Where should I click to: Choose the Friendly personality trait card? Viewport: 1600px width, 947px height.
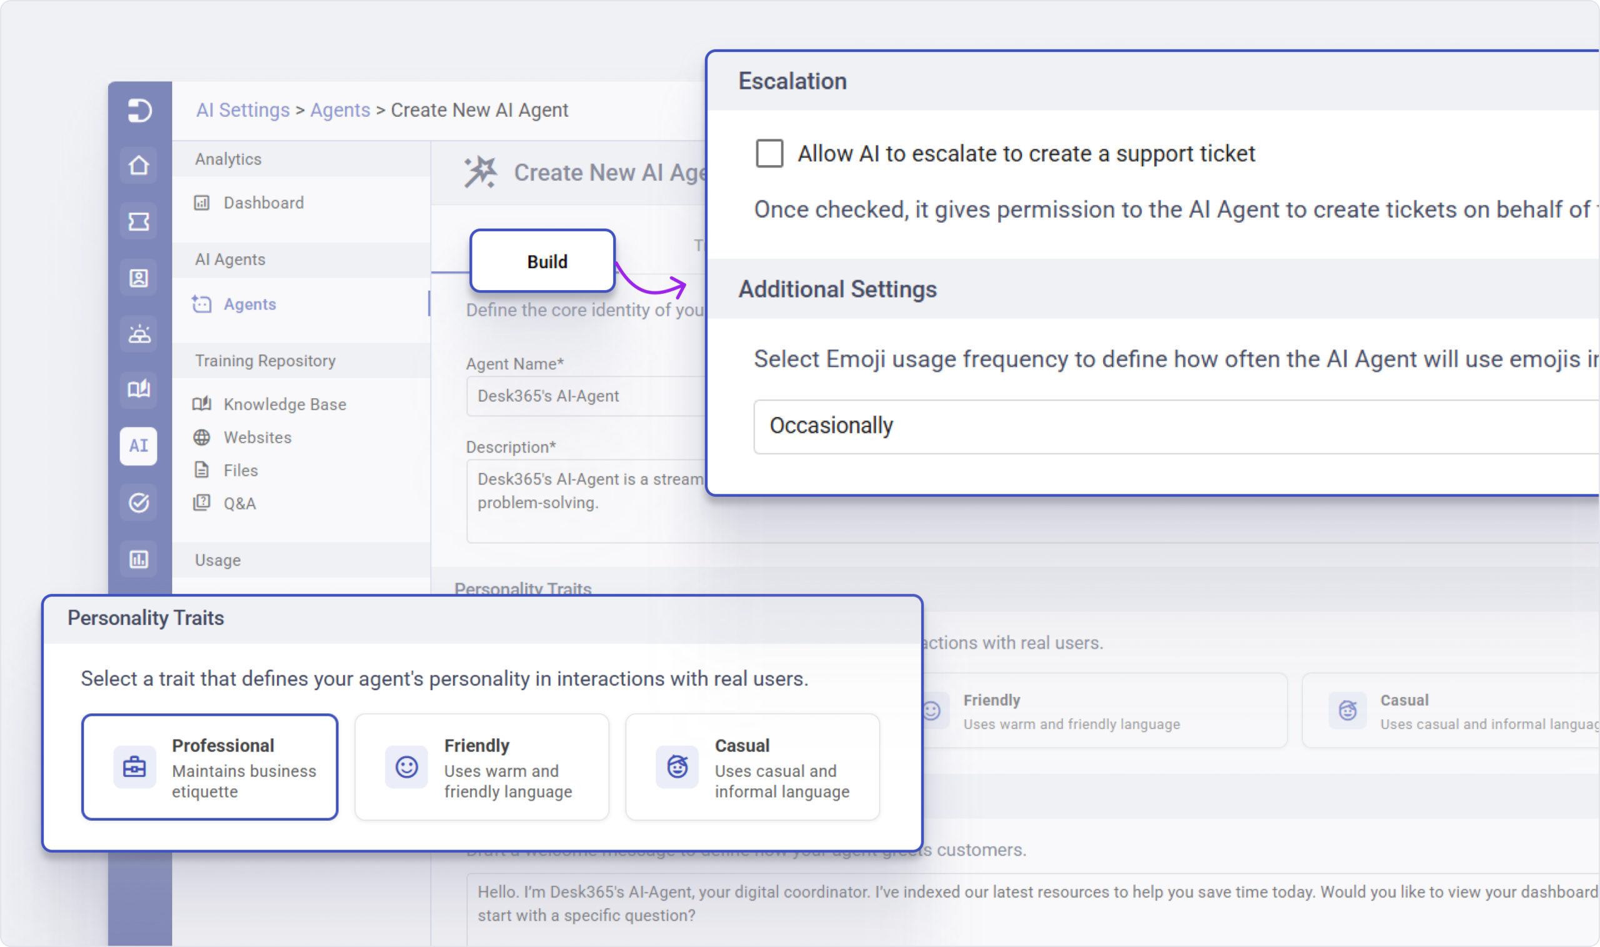tap(482, 767)
